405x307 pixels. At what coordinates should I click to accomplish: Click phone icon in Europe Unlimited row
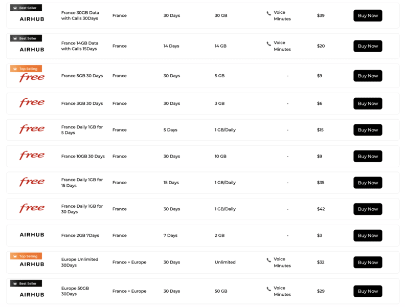tap(269, 260)
